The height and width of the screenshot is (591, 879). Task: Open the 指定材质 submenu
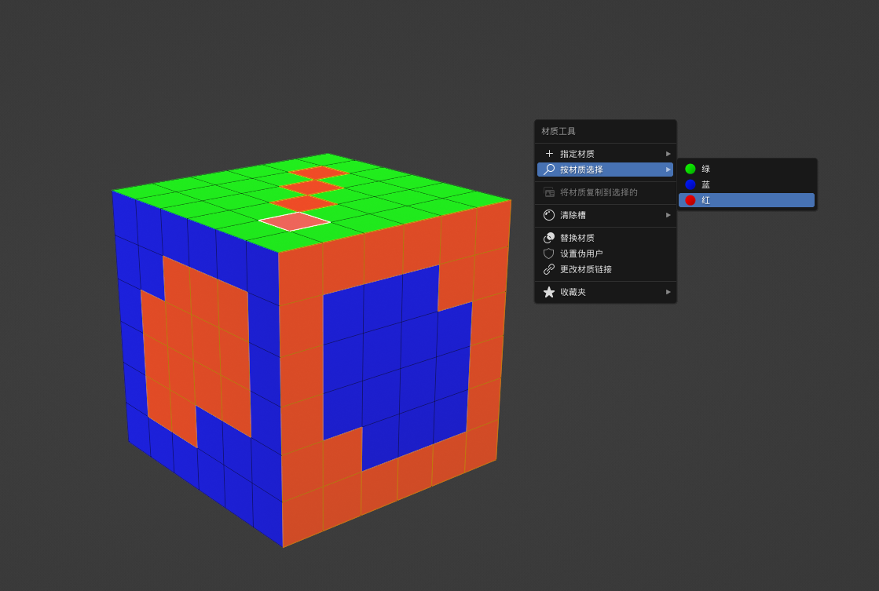pyautogui.click(x=606, y=154)
